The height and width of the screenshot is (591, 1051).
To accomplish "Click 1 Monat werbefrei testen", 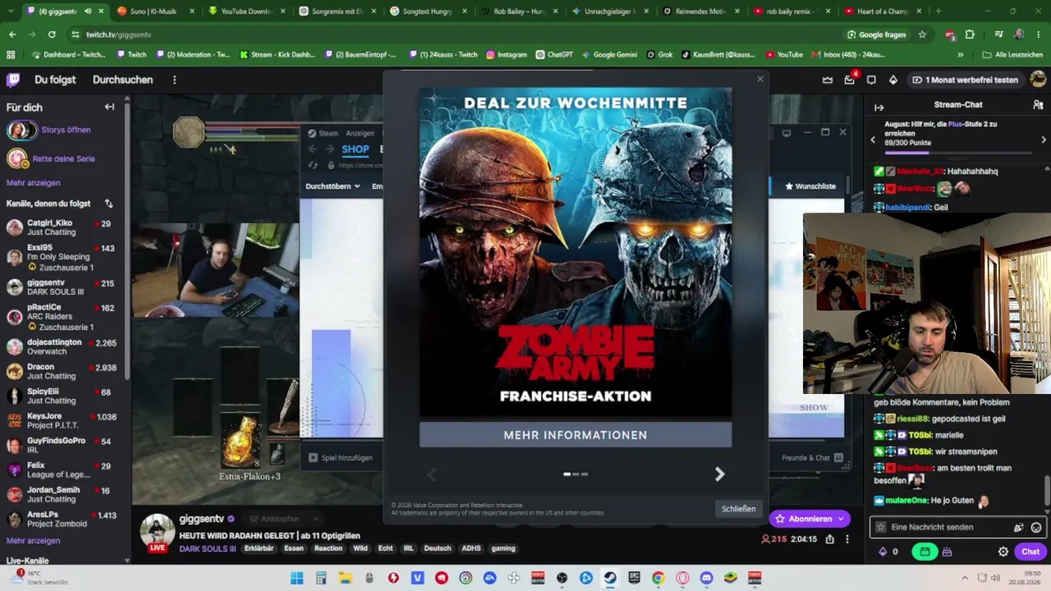I will [966, 80].
